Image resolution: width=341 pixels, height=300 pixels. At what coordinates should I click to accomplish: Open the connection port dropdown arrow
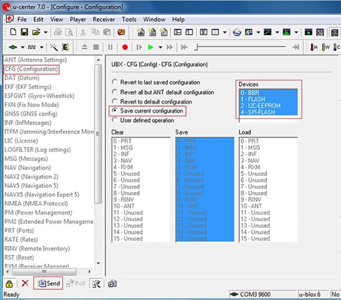tap(22, 47)
